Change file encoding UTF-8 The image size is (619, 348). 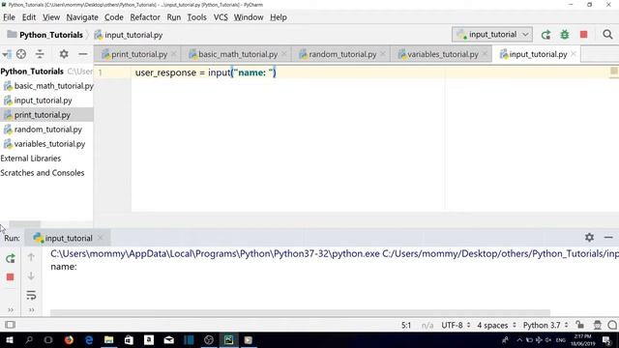pyautogui.click(x=456, y=325)
